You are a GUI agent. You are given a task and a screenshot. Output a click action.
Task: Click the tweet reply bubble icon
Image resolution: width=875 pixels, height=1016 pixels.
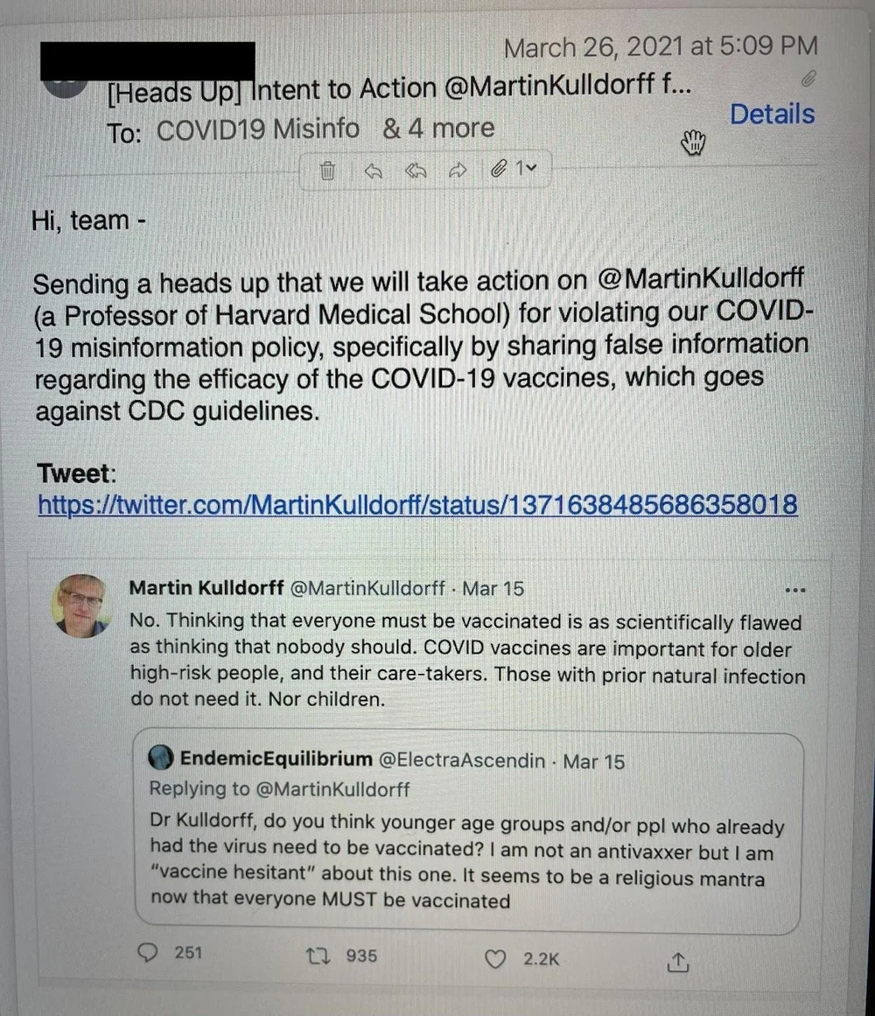coord(149,952)
